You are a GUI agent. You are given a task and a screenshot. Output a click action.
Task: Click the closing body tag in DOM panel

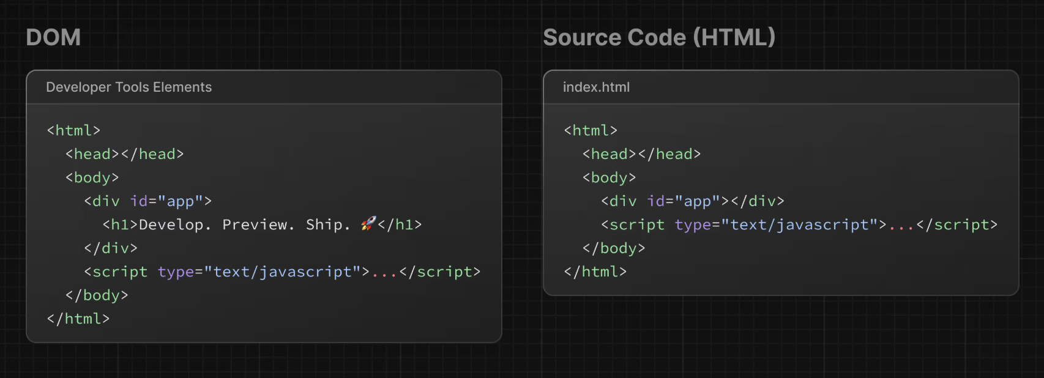click(97, 295)
